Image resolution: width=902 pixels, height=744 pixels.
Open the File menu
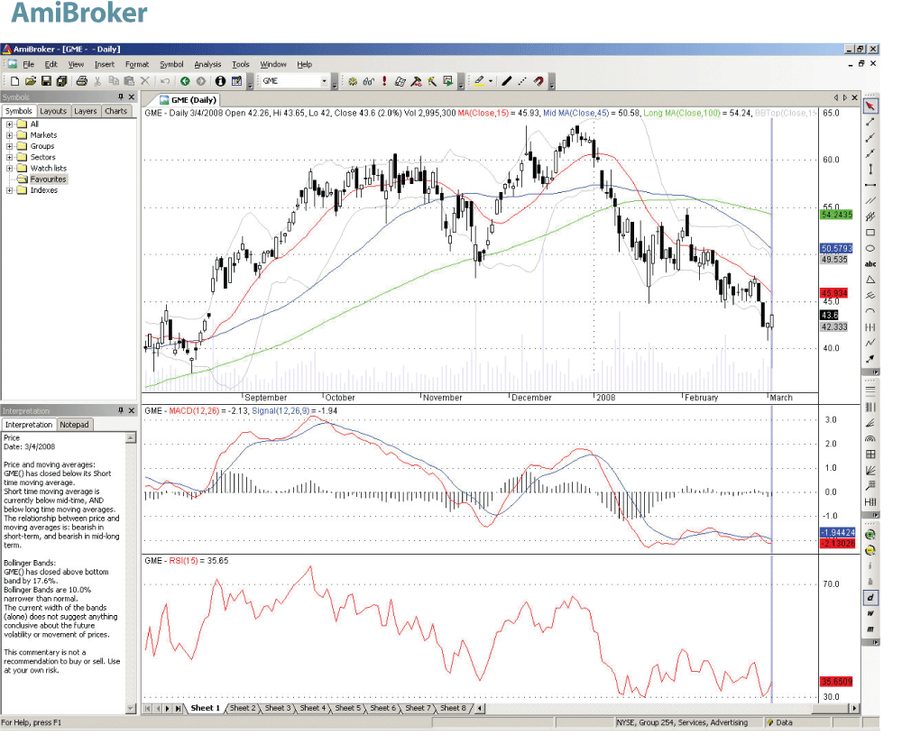click(x=28, y=64)
